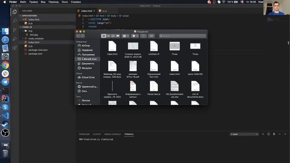Screen dimensions: 290x163
Task: Collapse the img folder in Explorer
Action: coord(23,31)
